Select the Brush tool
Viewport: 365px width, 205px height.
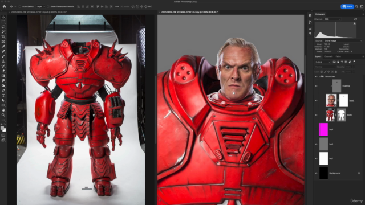tap(3, 56)
